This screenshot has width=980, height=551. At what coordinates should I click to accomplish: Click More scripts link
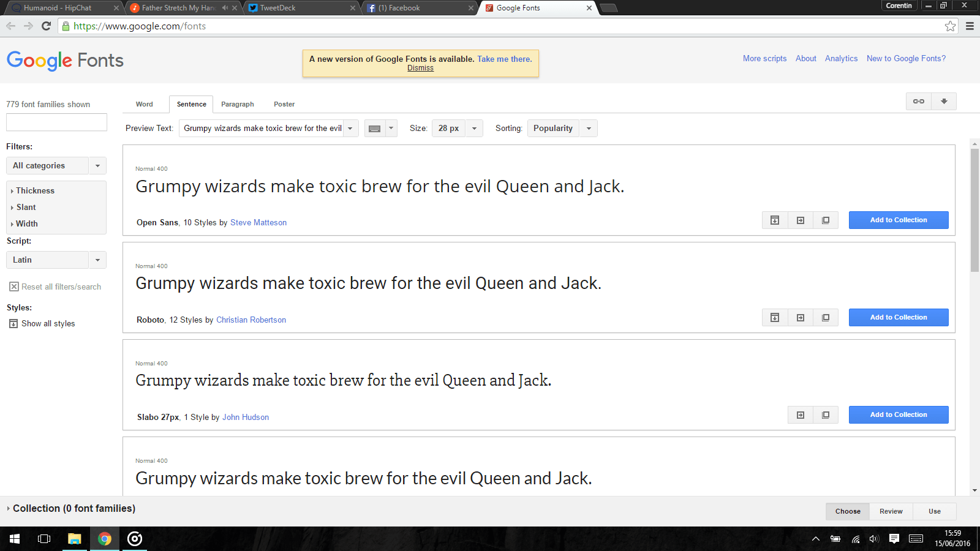point(764,59)
